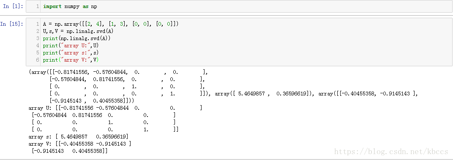Click line number 6 in second cell
453x160 pixels.
38,60
